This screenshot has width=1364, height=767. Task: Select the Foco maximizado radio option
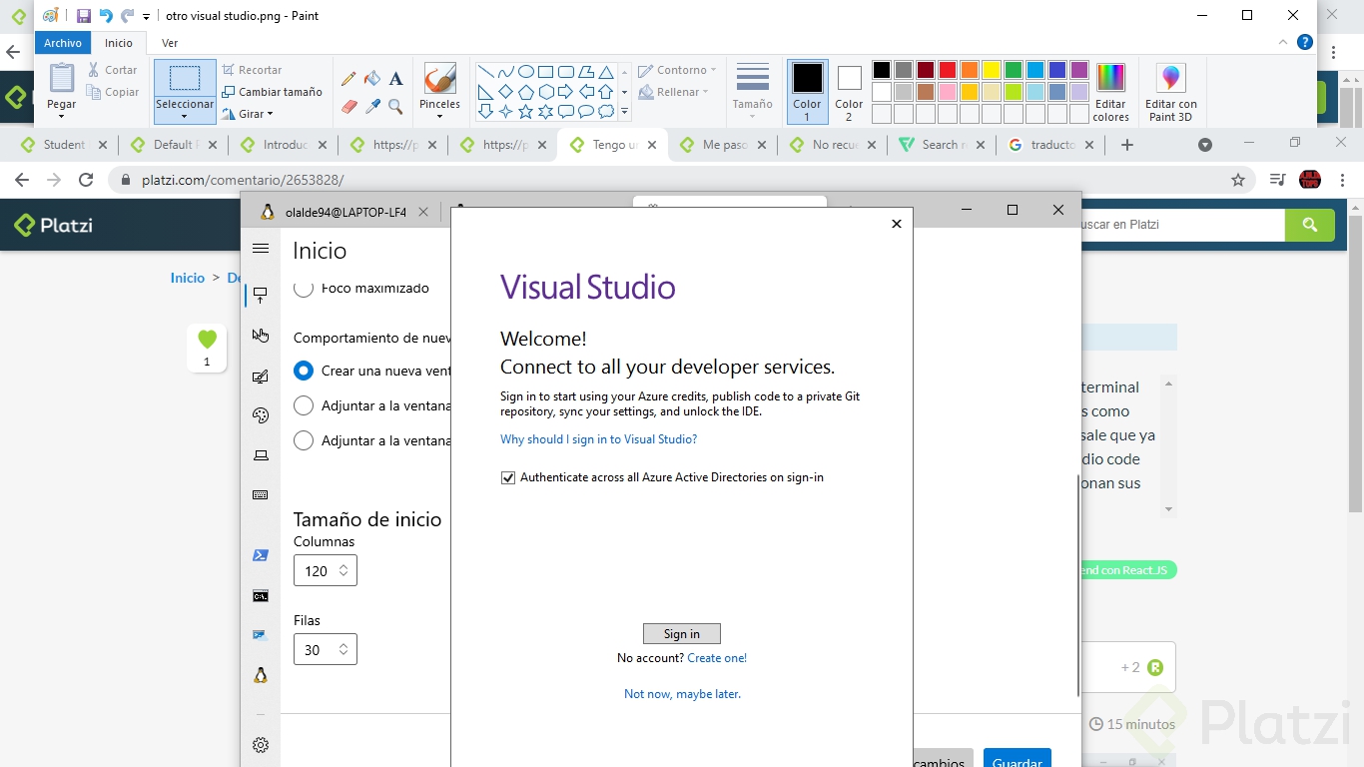point(304,288)
